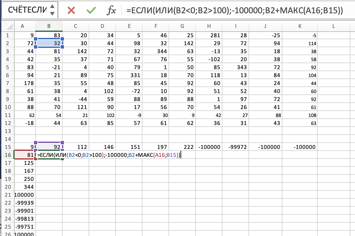The height and width of the screenshot is (236, 355).
Task: Click cell A16 containing 81
Action: (22, 155)
